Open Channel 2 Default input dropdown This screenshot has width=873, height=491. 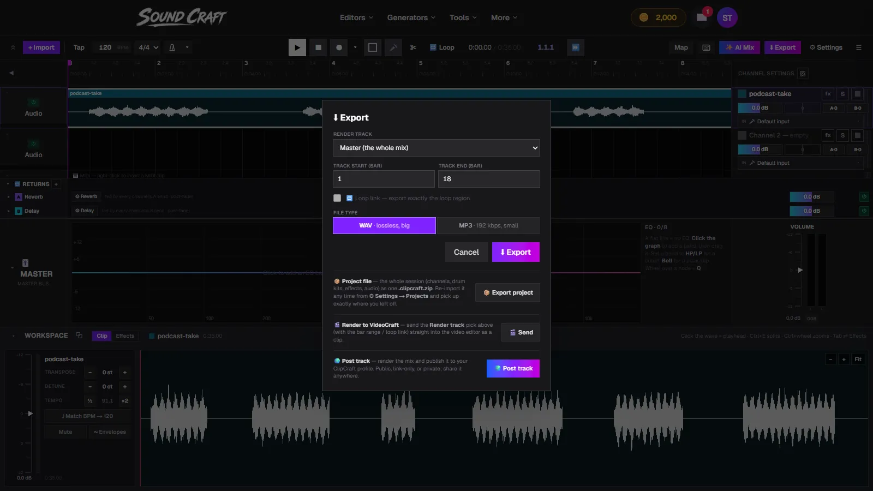800,163
